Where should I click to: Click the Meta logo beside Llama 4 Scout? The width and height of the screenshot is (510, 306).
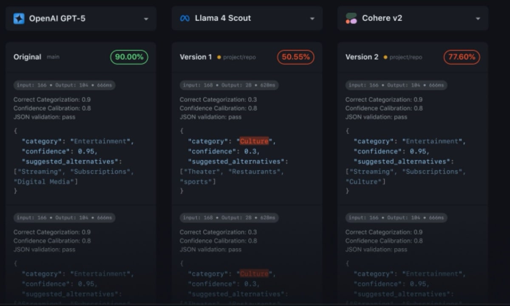coord(184,19)
